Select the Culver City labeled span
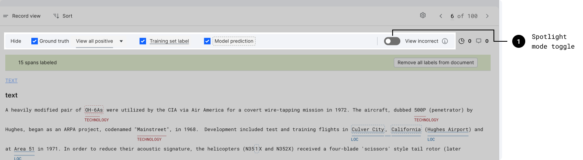Image resolution: width=583 pixels, height=160 pixels. tap(368, 129)
